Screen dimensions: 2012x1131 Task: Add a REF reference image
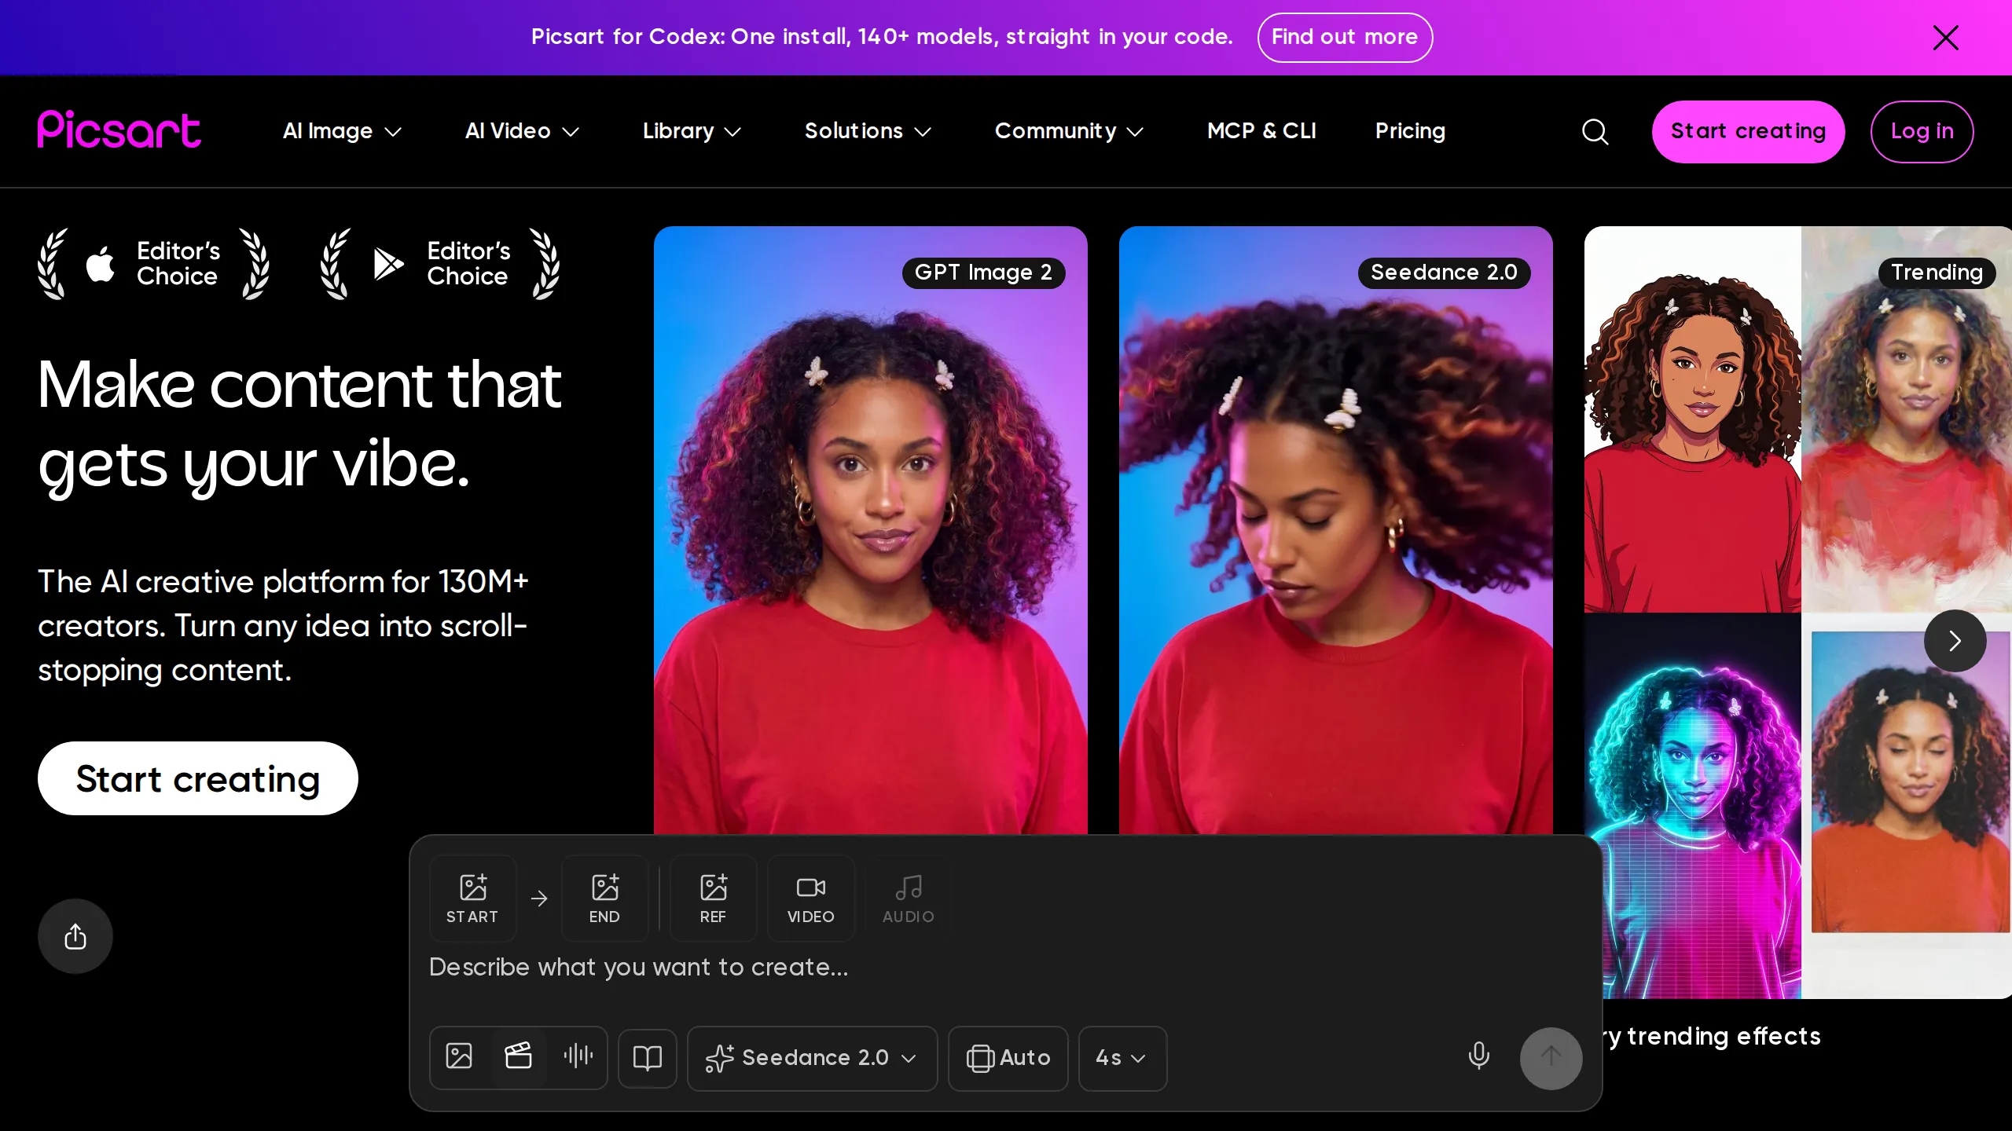click(x=713, y=898)
